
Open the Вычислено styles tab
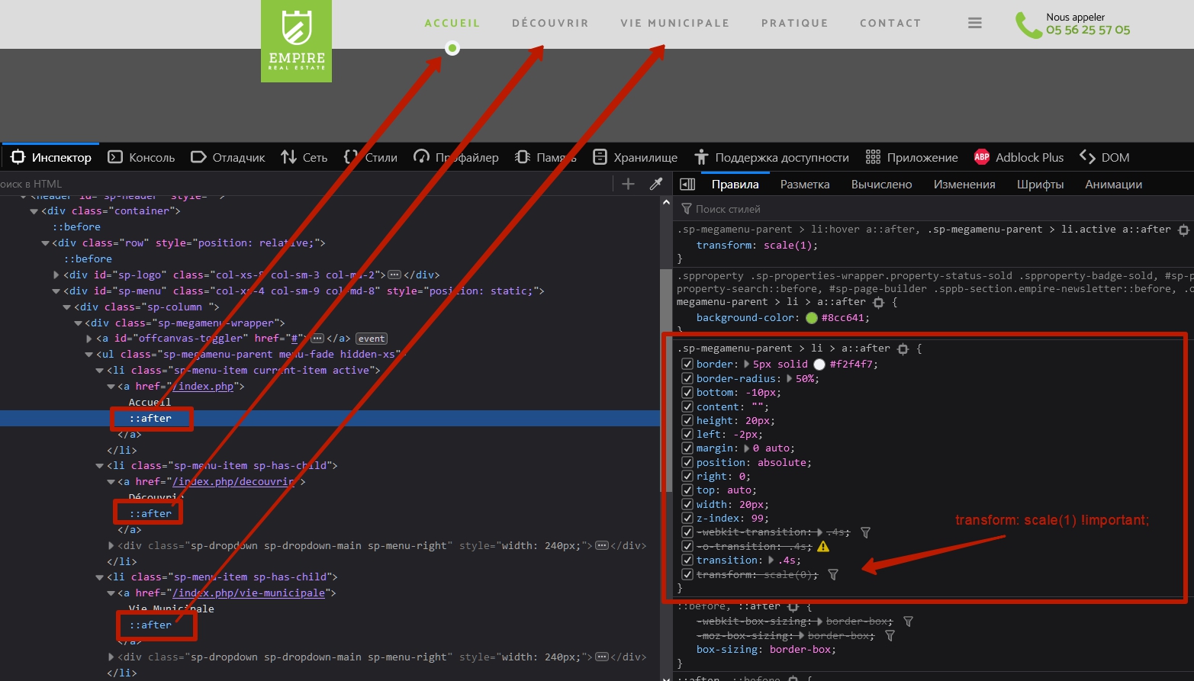click(881, 185)
